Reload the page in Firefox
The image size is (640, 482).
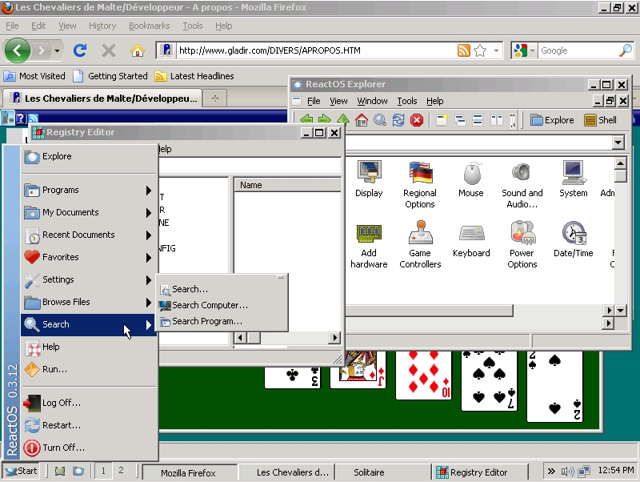point(80,50)
